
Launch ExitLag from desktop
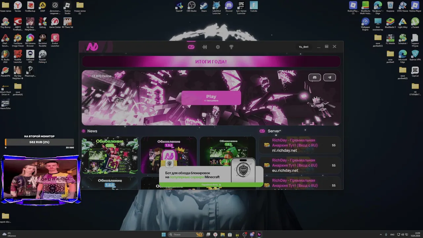tap(43, 23)
